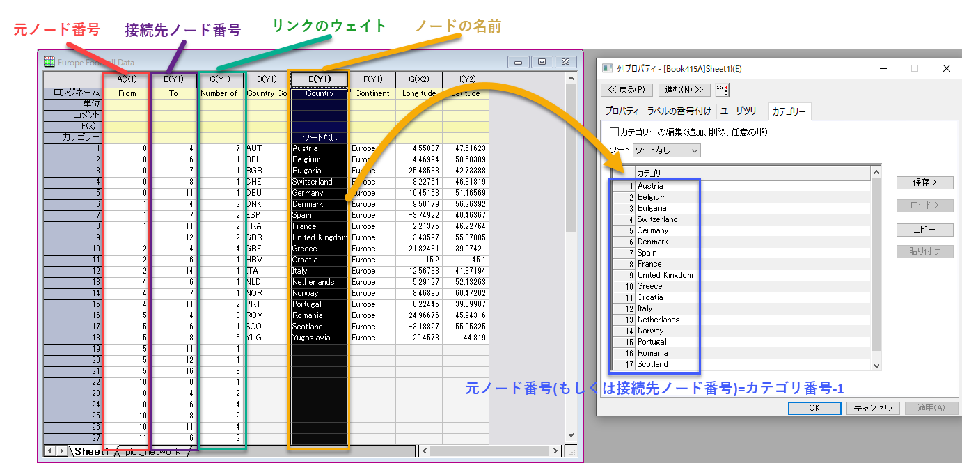Click the Yugoslavia cell in worksheet Country column

[x=320, y=338]
